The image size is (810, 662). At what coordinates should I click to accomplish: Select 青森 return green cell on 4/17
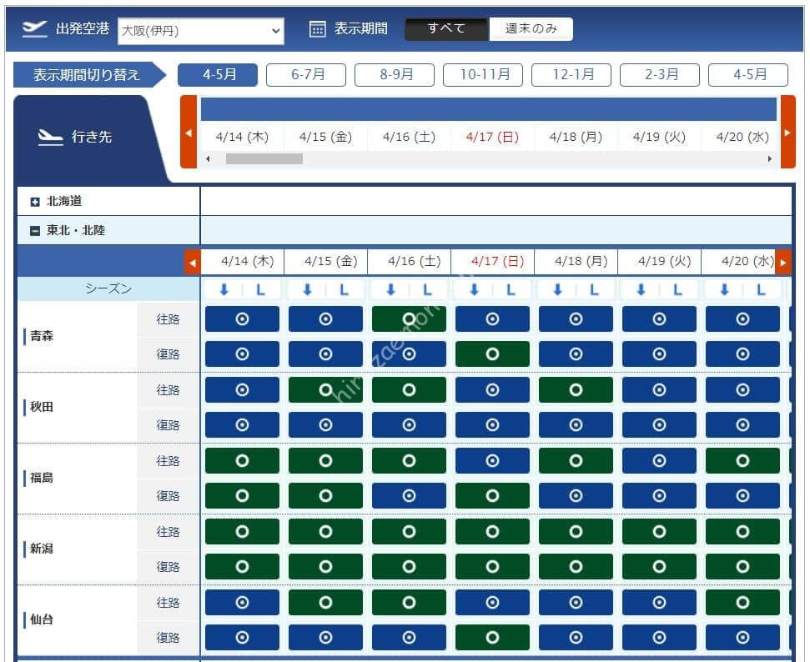point(492,354)
